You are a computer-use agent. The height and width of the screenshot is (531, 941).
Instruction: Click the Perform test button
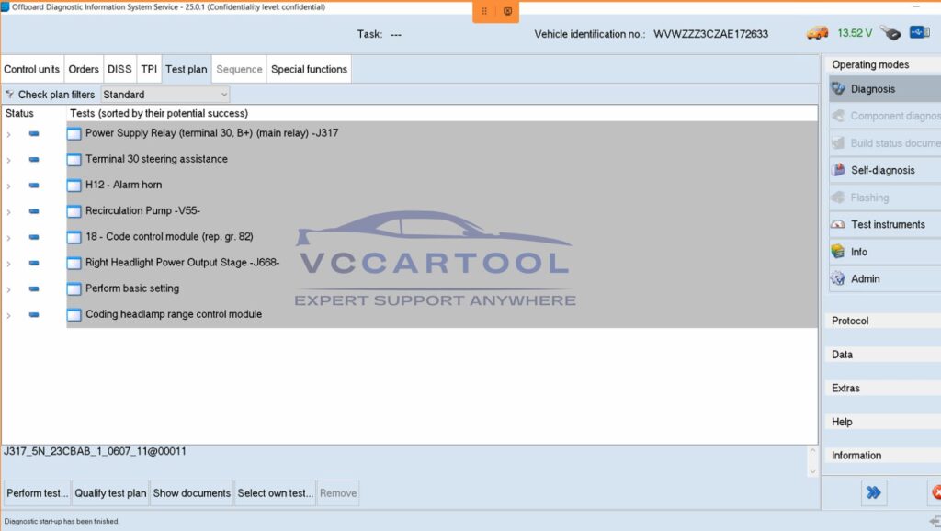[x=37, y=492]
